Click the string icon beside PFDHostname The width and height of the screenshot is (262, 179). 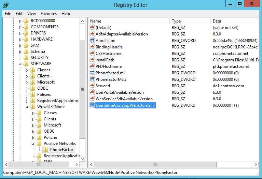[92, 66]
